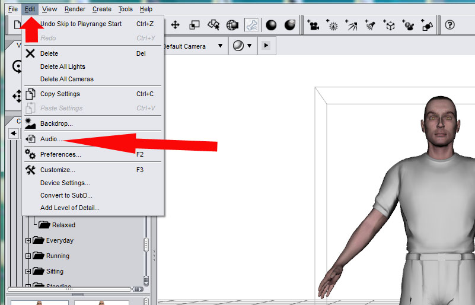Screen dimensions: 475x305
Task: Close the open Edit menu
Action: (30, 9)
